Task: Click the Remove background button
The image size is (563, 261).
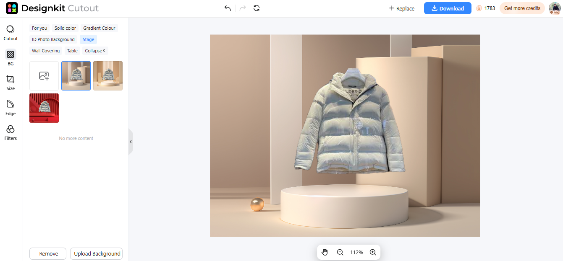Action: tap(48, 253)
